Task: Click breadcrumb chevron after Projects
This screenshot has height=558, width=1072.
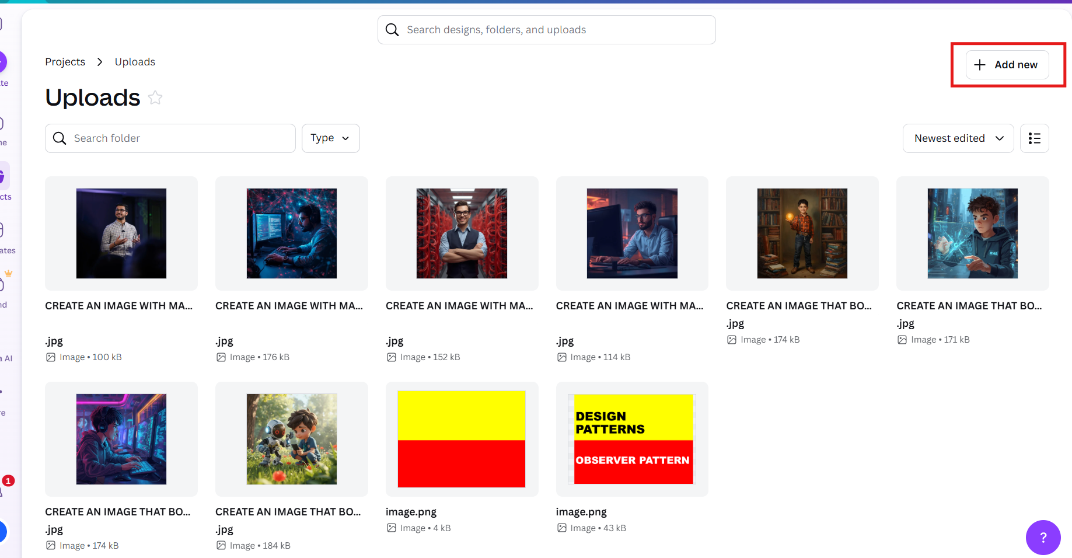Action: coord(100,62)
